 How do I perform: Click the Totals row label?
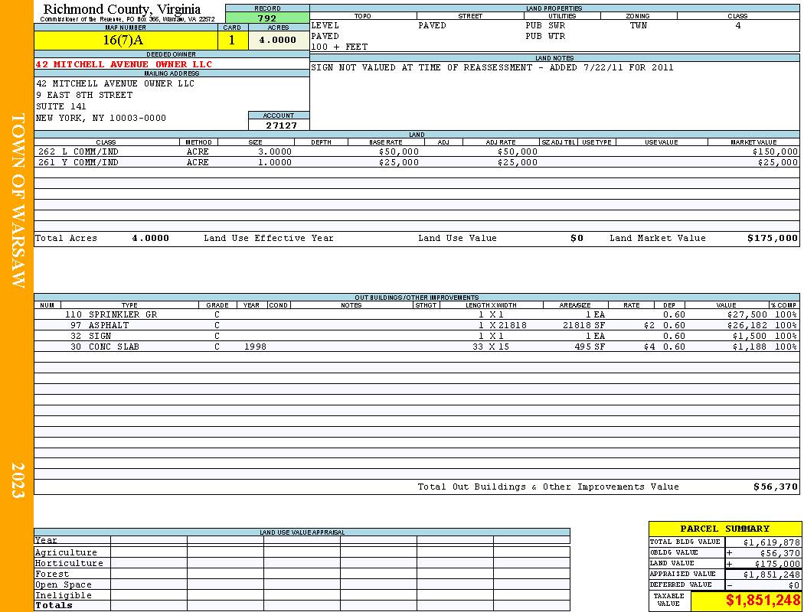(54, 605)
